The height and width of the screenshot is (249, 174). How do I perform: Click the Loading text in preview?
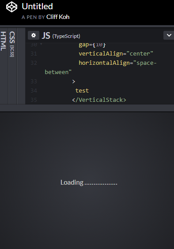point(89,182)
